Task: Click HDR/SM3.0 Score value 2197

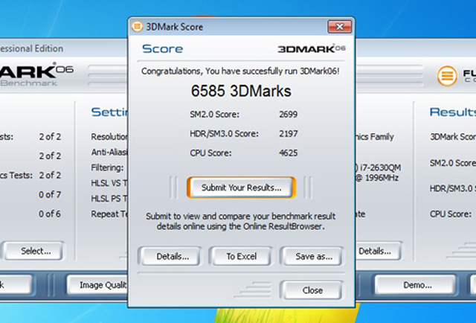Action: pos(289,134)
